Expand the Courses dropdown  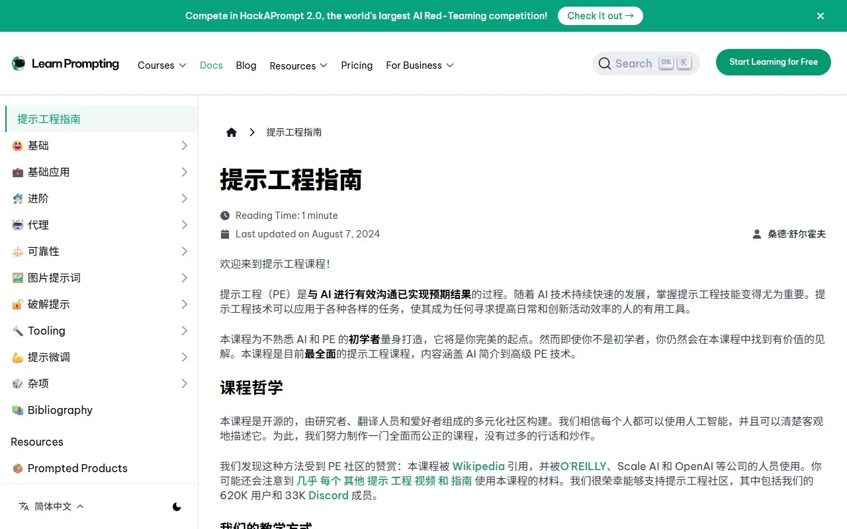161,65
